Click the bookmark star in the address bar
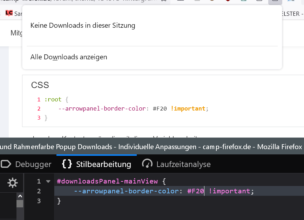This screenshot has width=304, height=220. (x=164, y=1)
